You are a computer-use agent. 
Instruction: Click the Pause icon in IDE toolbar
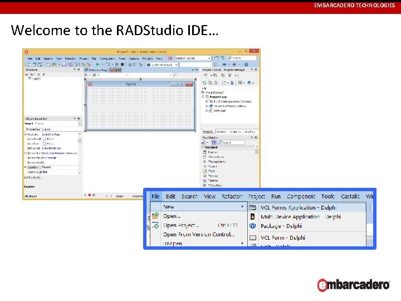116,65
